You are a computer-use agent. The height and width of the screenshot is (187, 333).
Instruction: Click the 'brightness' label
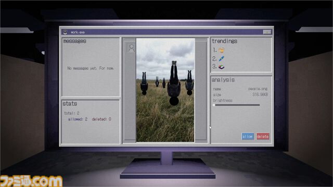(223, 100)
